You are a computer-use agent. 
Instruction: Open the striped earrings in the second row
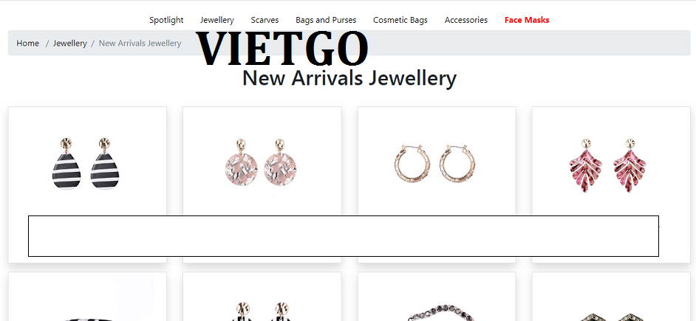(x=262, y=311)
